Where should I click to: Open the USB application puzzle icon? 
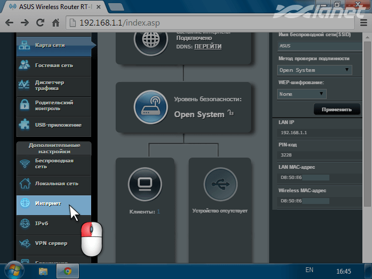click(25, 125)
